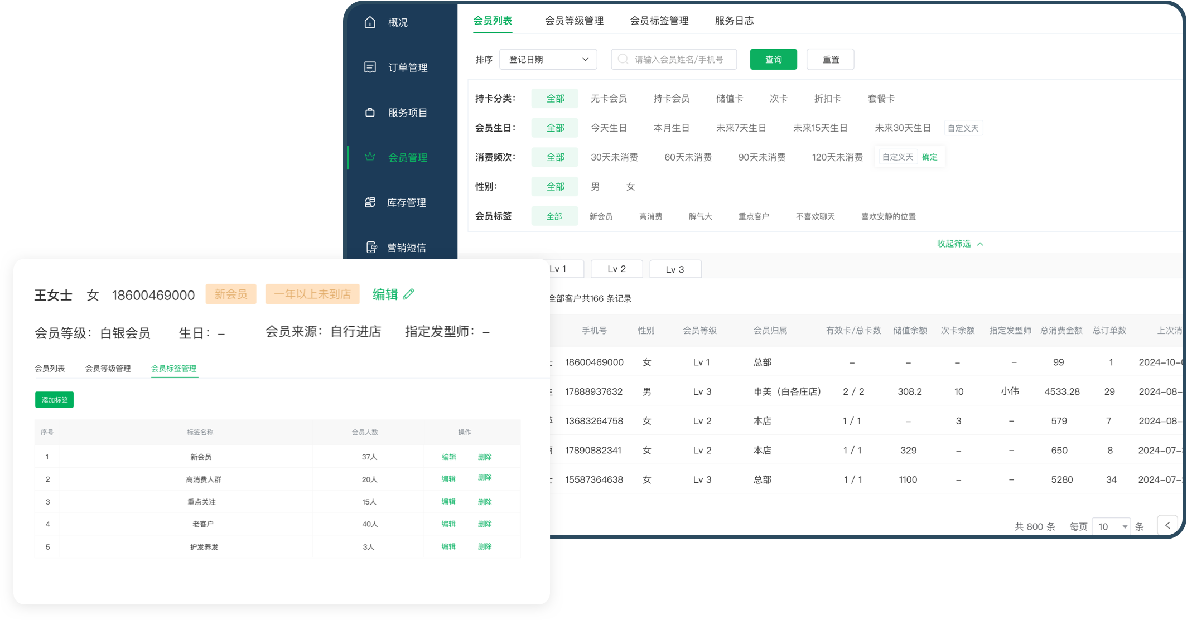The width and height of the screenshot is (1187, 620).
Task: Open 会员等级管理 tab in member card
Action: (108, 369)
